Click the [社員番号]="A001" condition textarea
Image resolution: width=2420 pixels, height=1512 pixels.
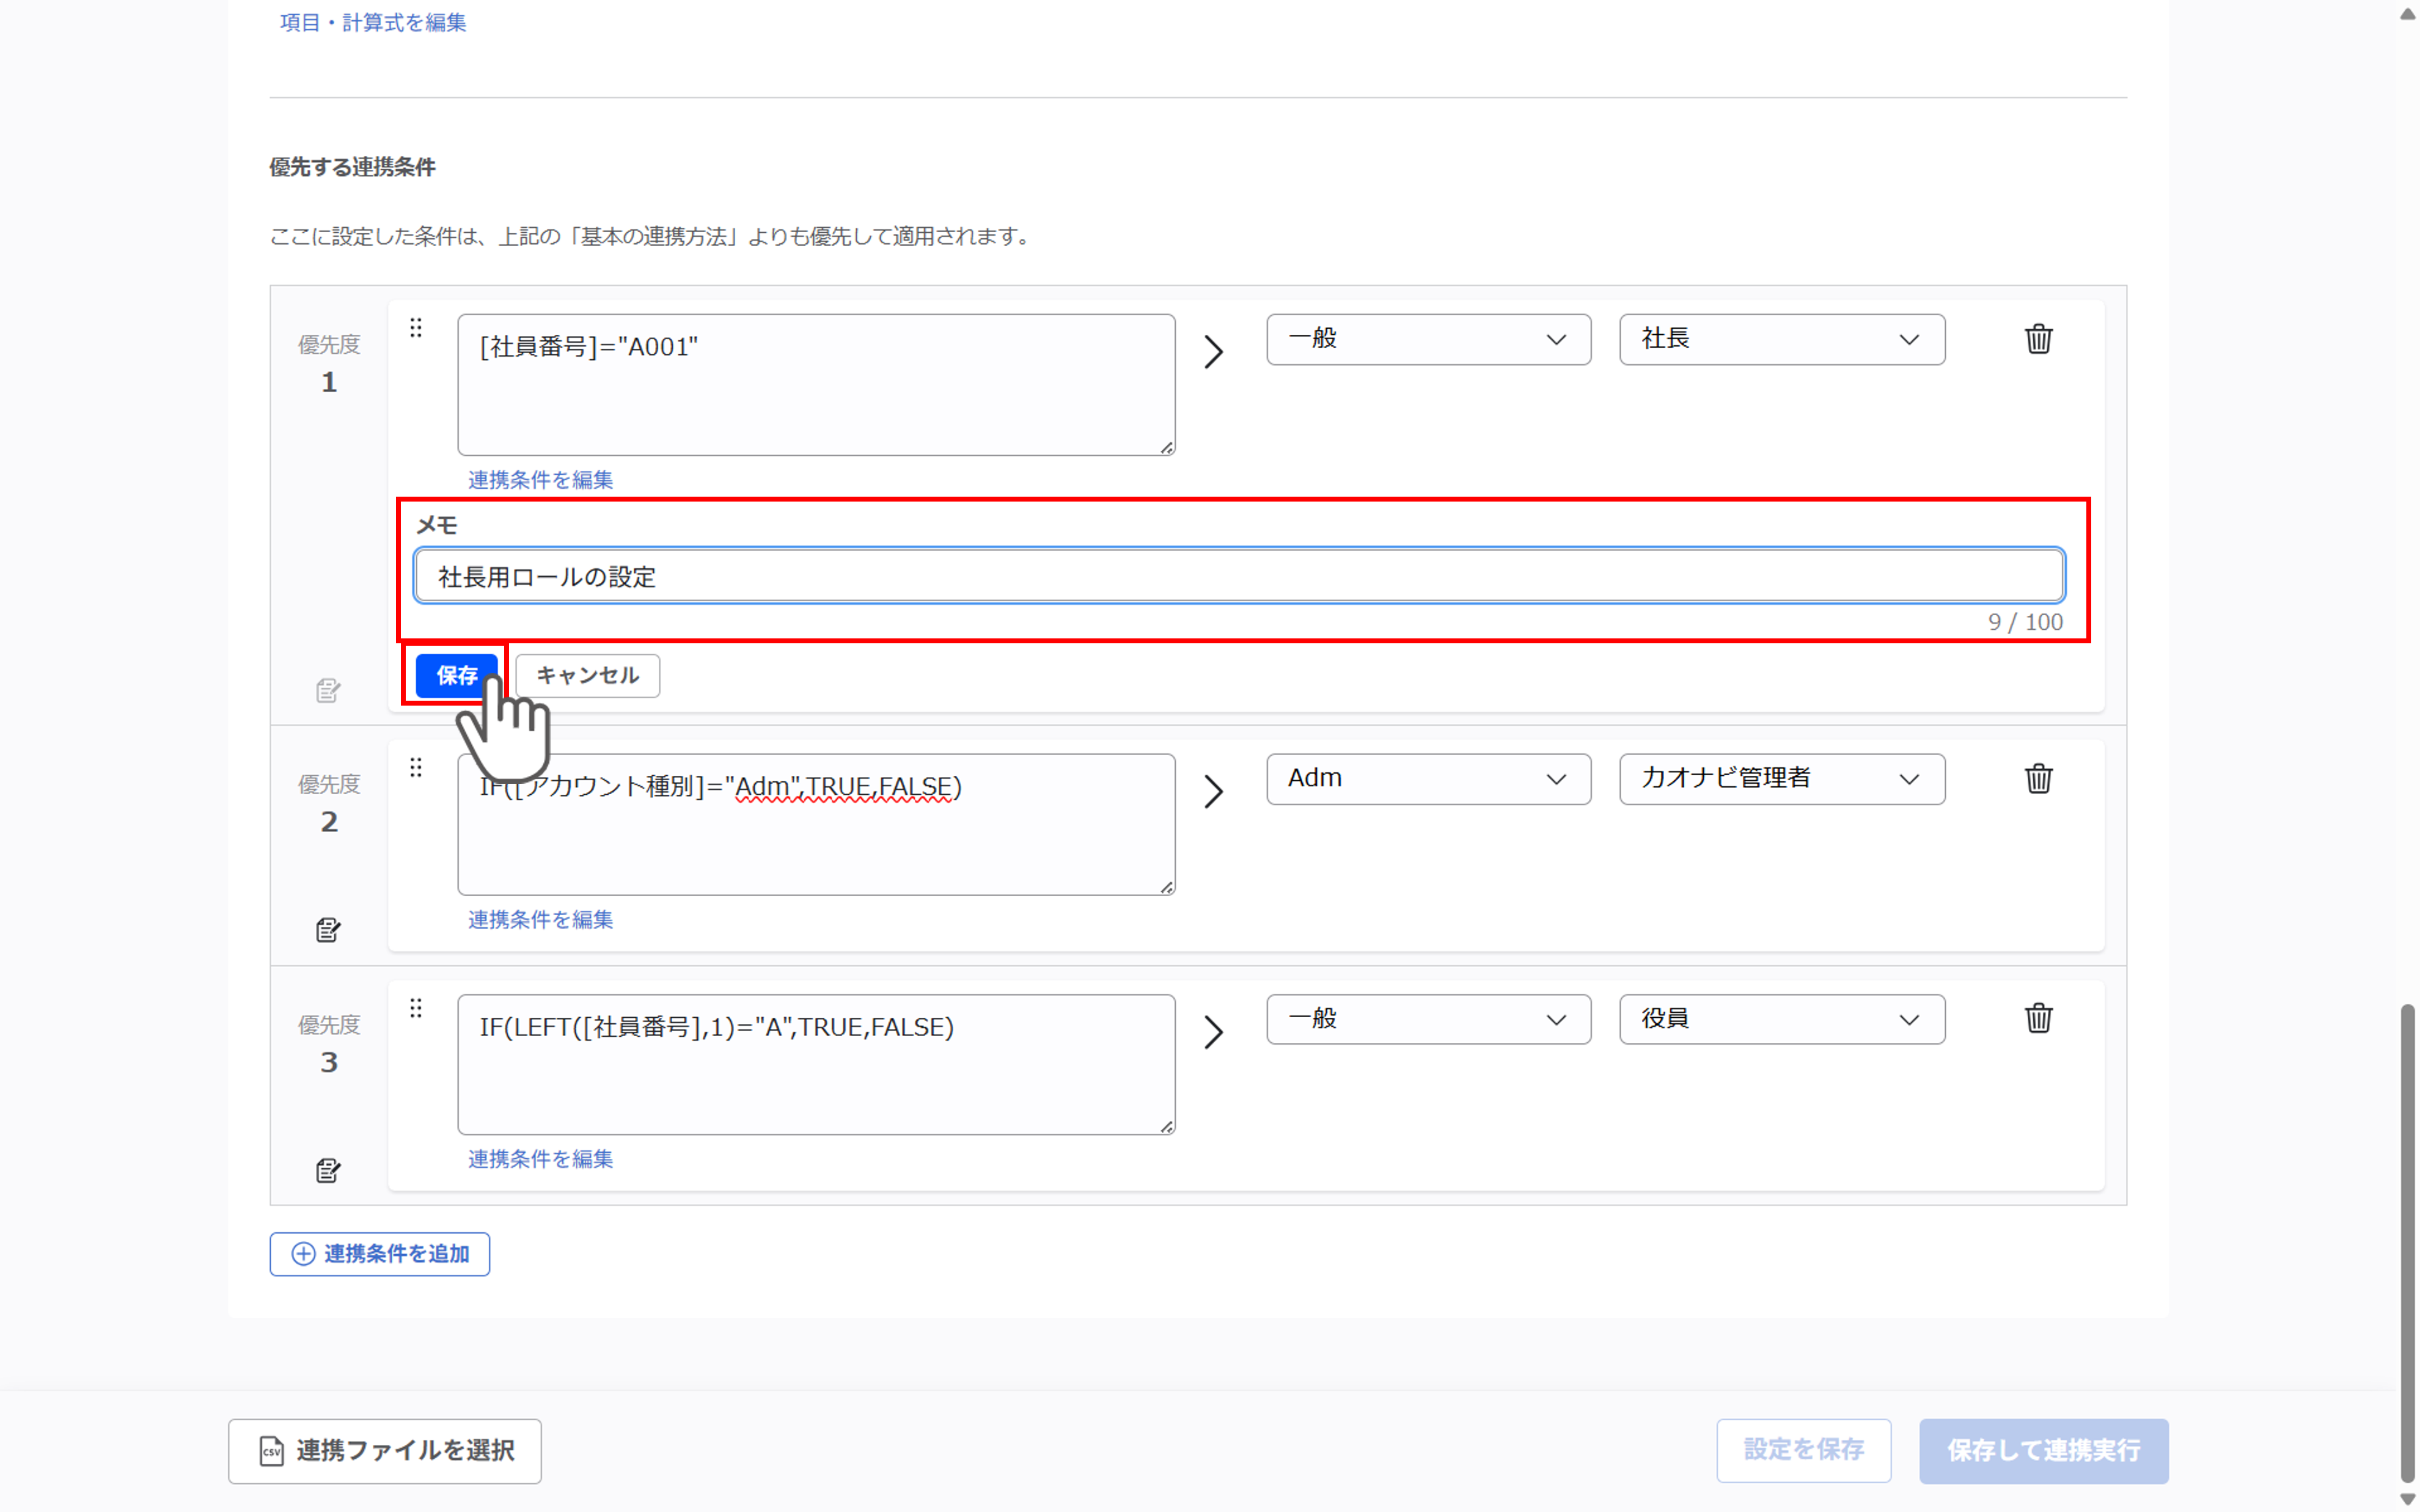coord(816,385)
